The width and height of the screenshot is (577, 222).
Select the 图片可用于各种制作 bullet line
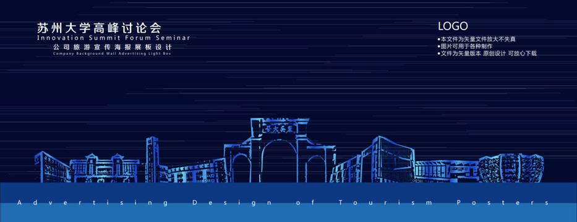465,46
